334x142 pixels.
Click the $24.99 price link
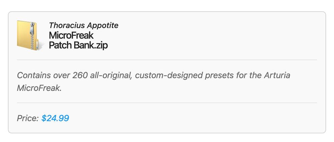click(55, 118)
